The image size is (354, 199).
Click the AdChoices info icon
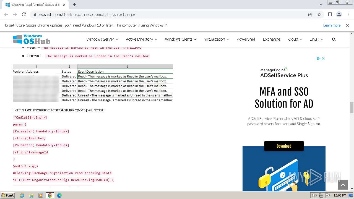tap(319, 58)
